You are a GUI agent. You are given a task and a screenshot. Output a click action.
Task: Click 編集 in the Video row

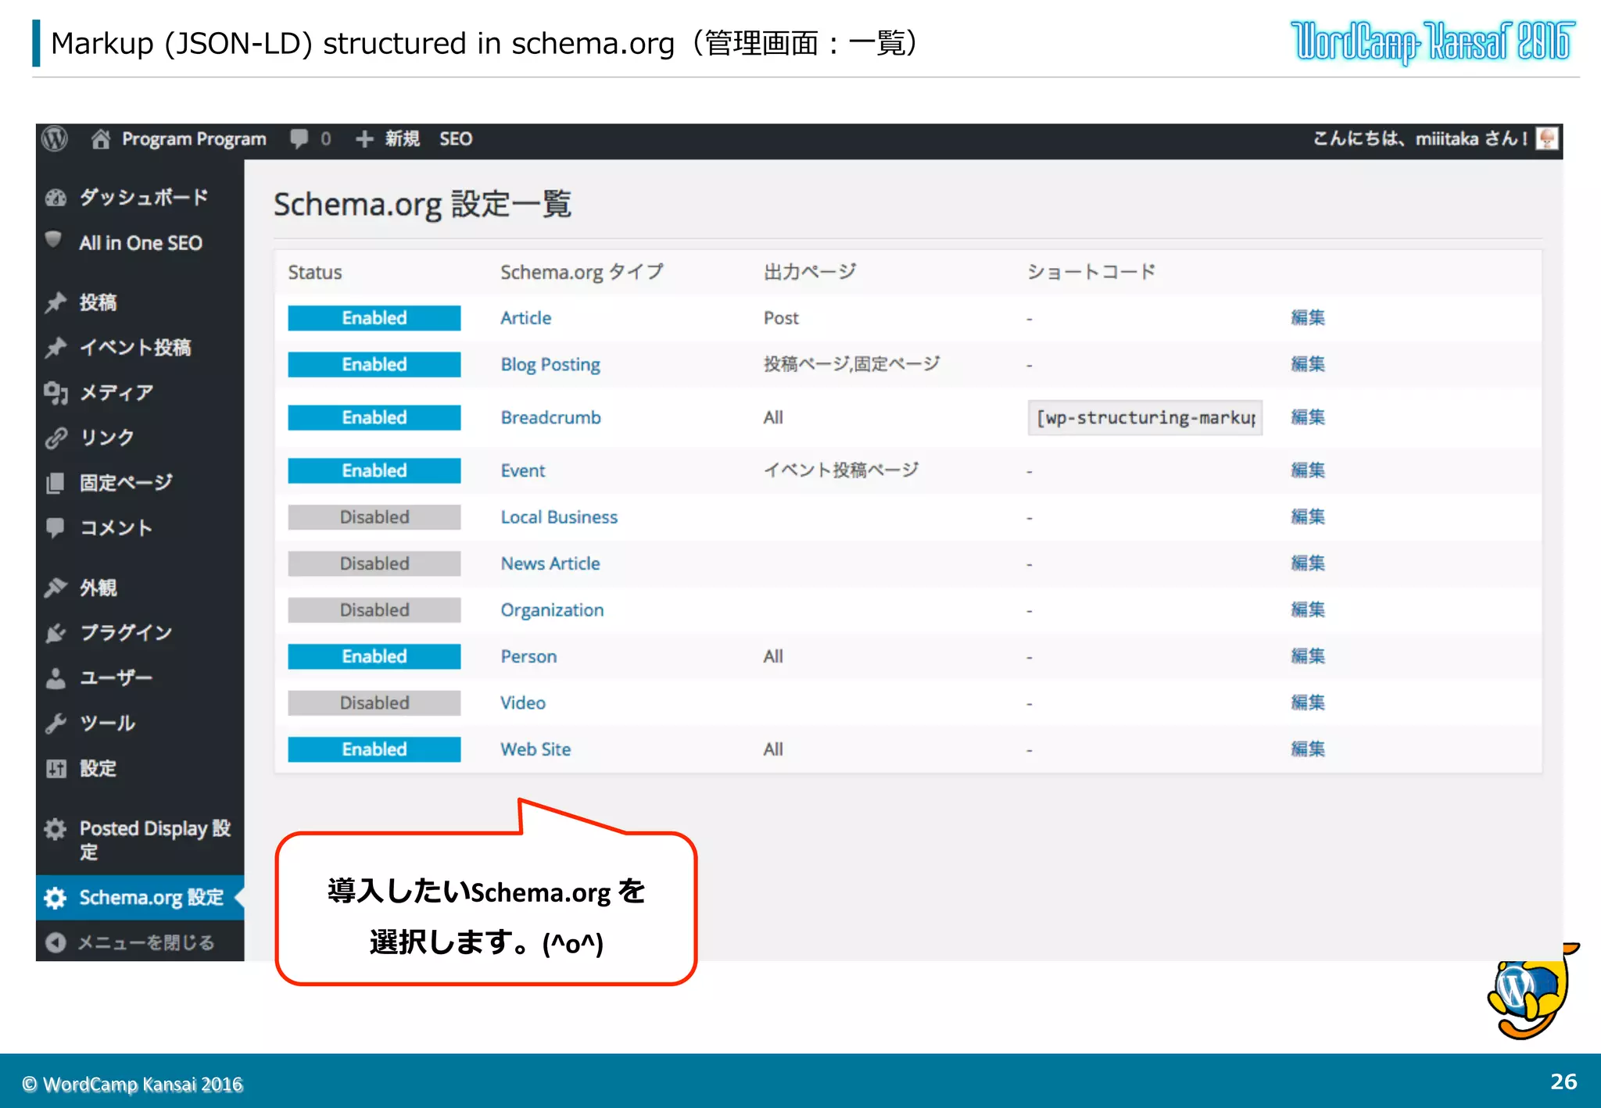coord(1308,702)
